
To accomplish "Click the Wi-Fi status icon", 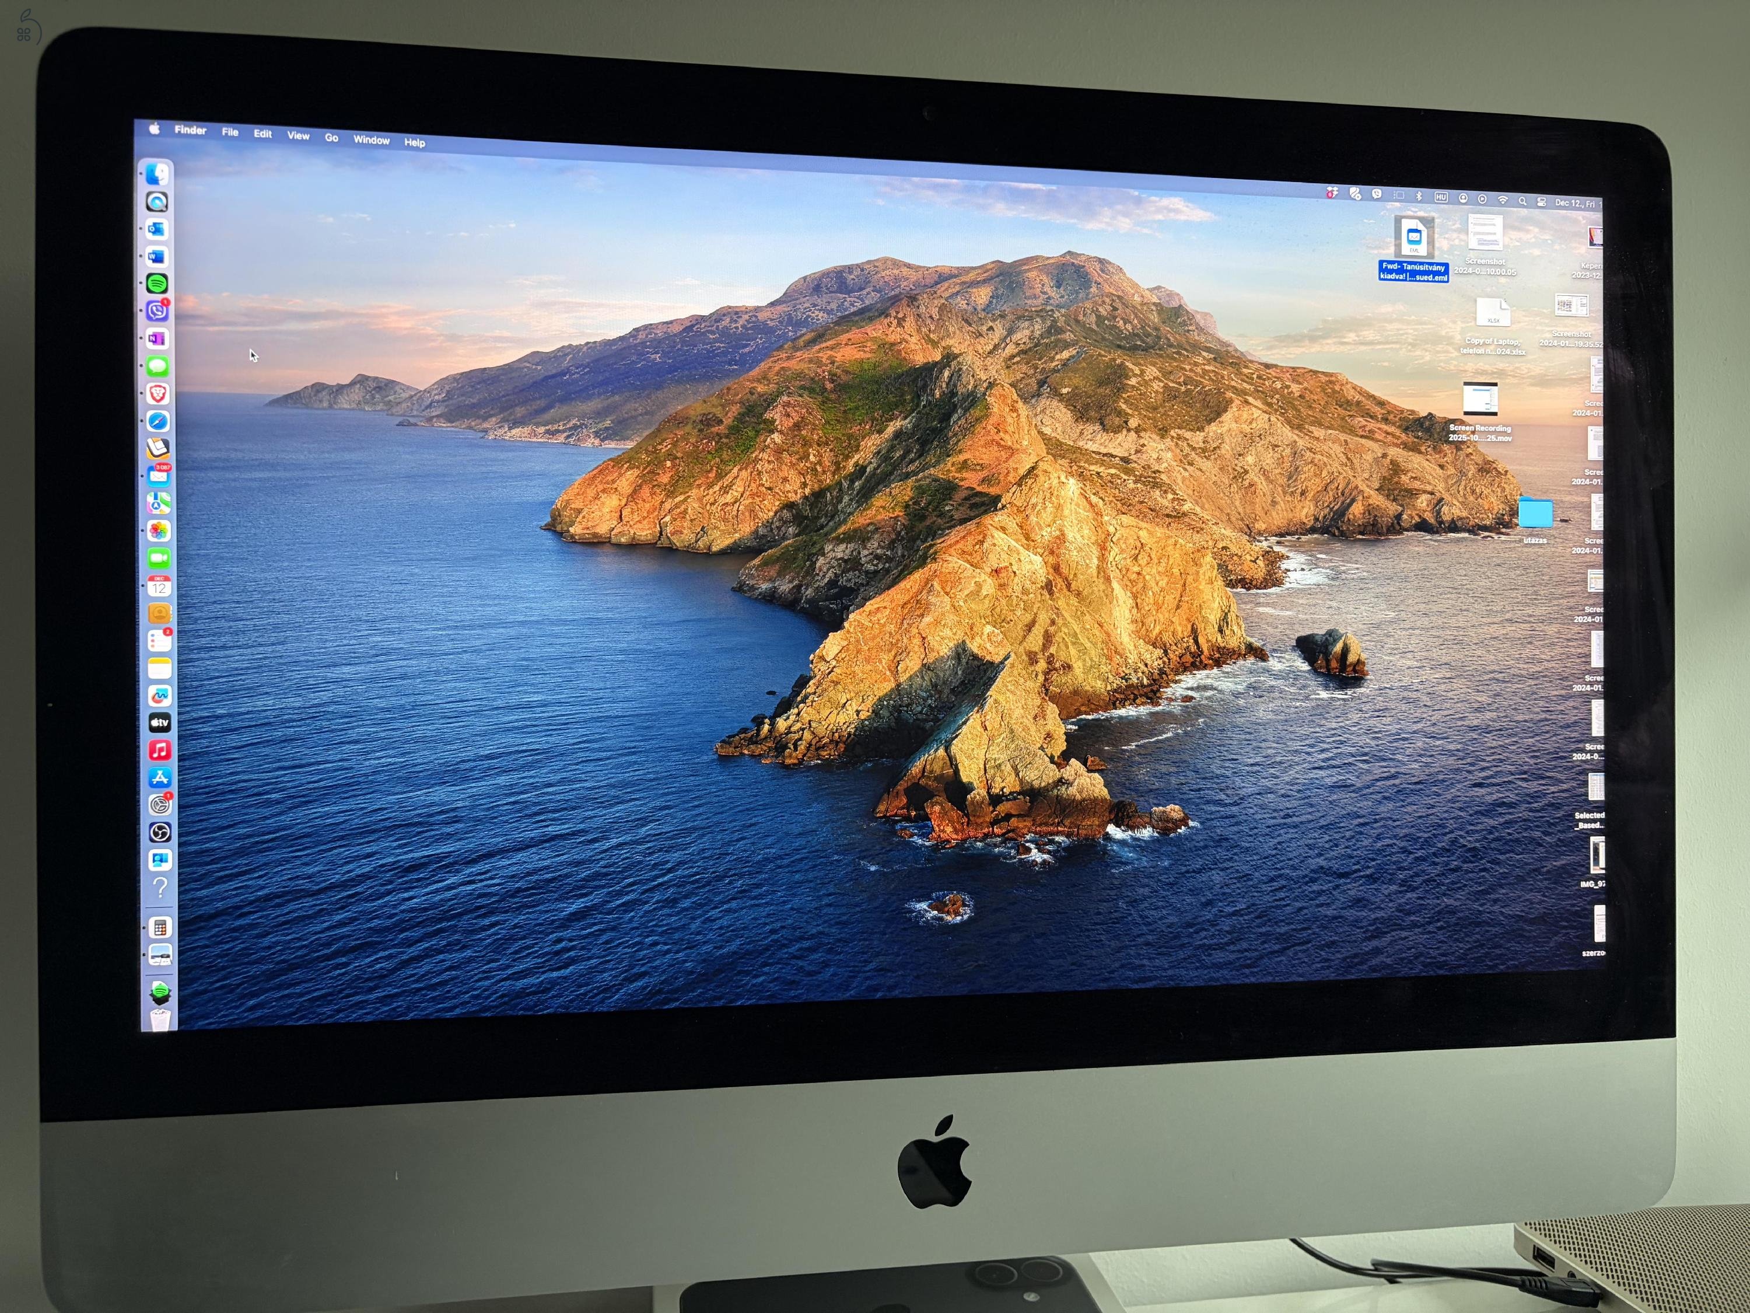I will coord(1503,200).
